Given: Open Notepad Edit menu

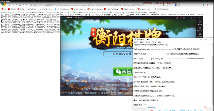Looking at the screenshot, I should (142, 42).
